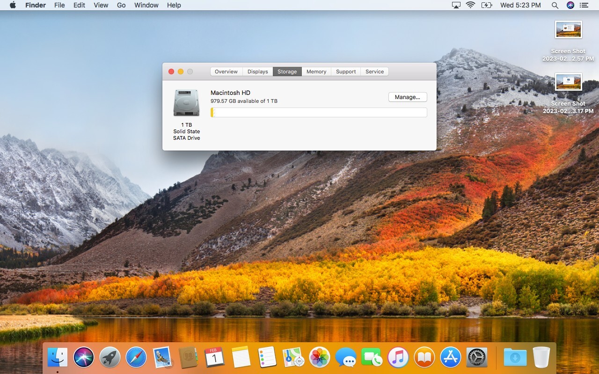Launch iTunes from the Dock
The height and width of the screenshot is (374, 599).
[398, 358]
